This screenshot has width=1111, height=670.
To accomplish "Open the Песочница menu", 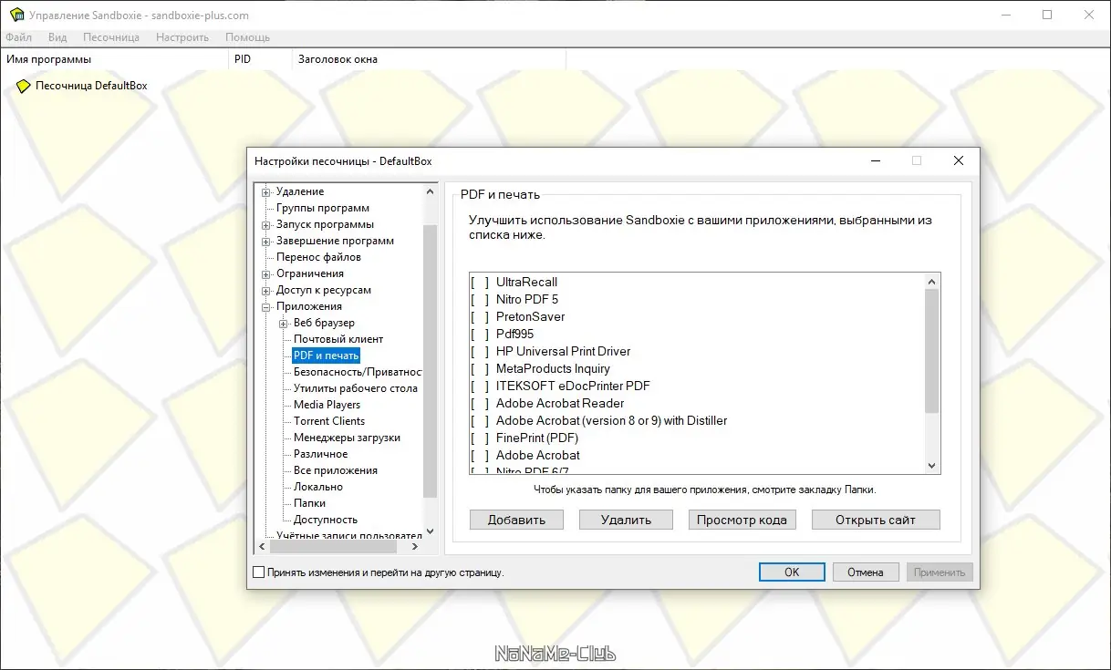I will [x=111, y=37].
